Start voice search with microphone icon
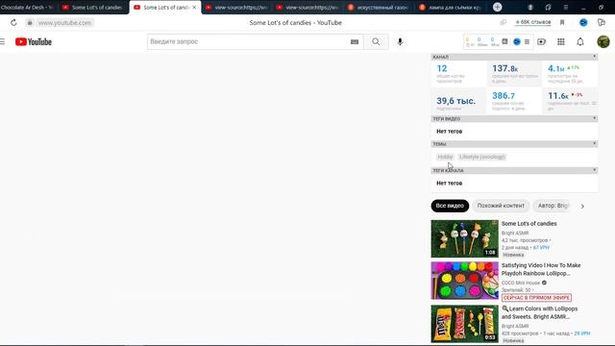The image size is (615, 346). click(400, 41)
